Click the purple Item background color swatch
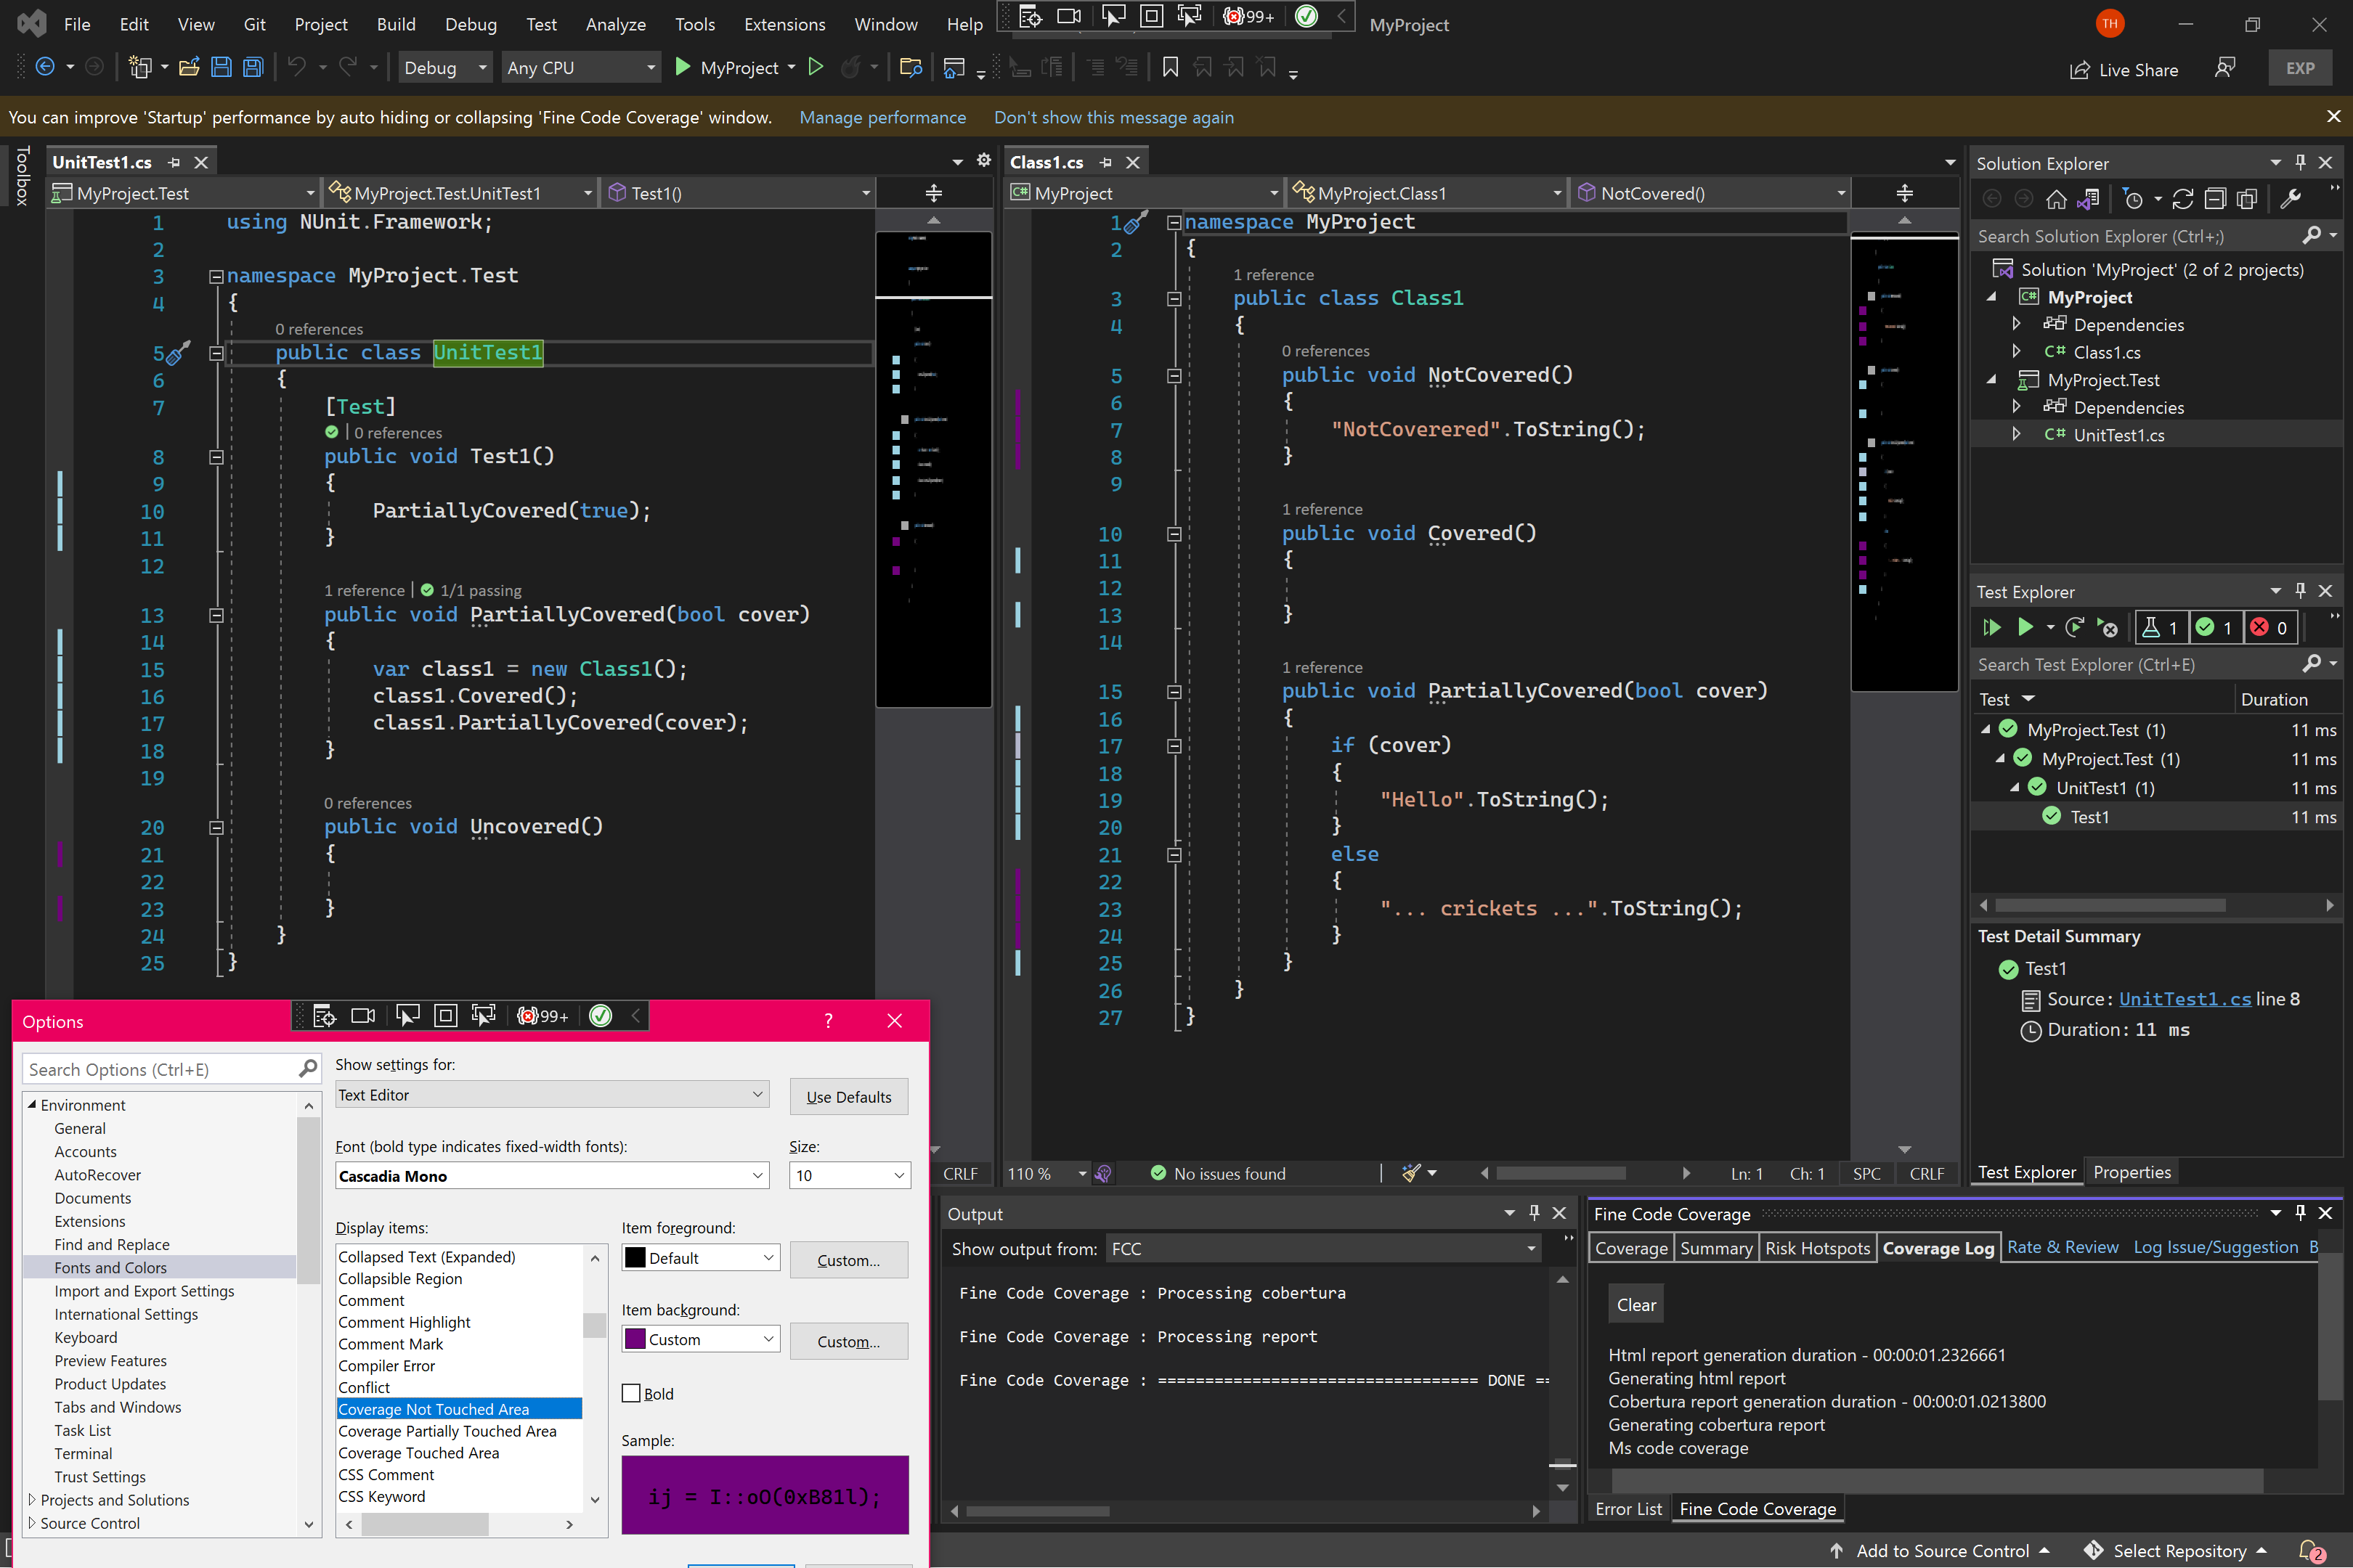 [635, 1339]
